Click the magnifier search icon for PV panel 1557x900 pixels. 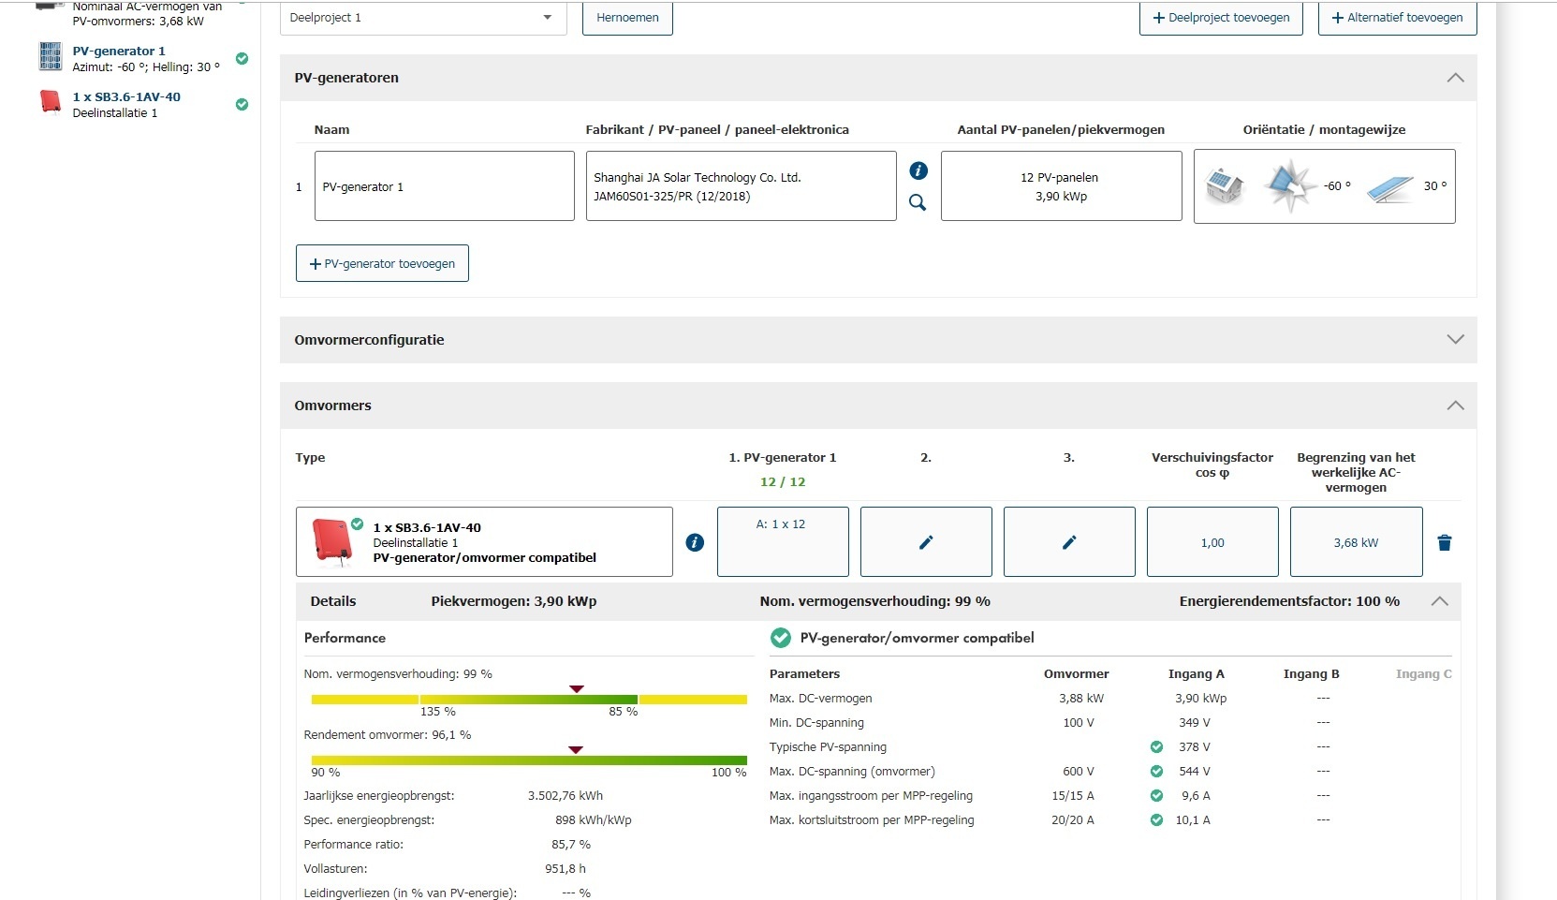coord(918,202)
